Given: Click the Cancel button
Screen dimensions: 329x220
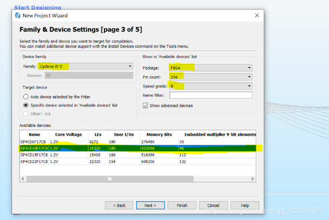Looking at the screenshot, I should coord(214,206).
